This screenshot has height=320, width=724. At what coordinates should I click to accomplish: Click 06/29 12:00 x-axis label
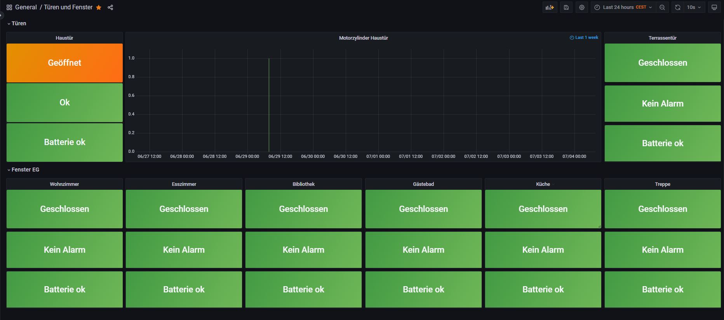pos(280,156)
